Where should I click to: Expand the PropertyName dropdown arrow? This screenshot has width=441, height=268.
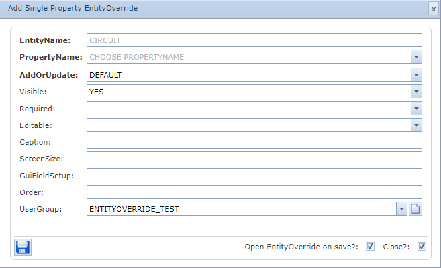(x=416, y=58)
